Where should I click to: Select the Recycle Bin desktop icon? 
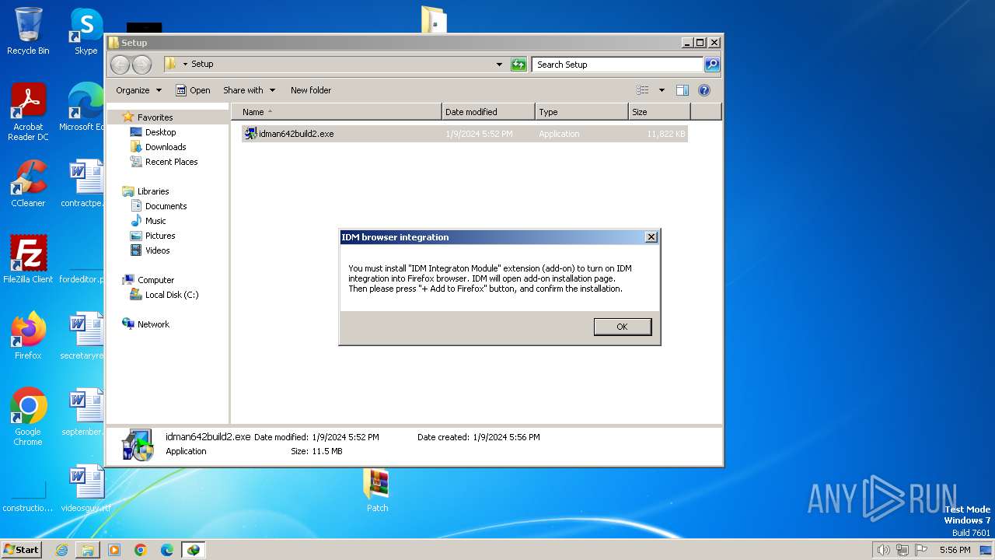click(28, 31)
